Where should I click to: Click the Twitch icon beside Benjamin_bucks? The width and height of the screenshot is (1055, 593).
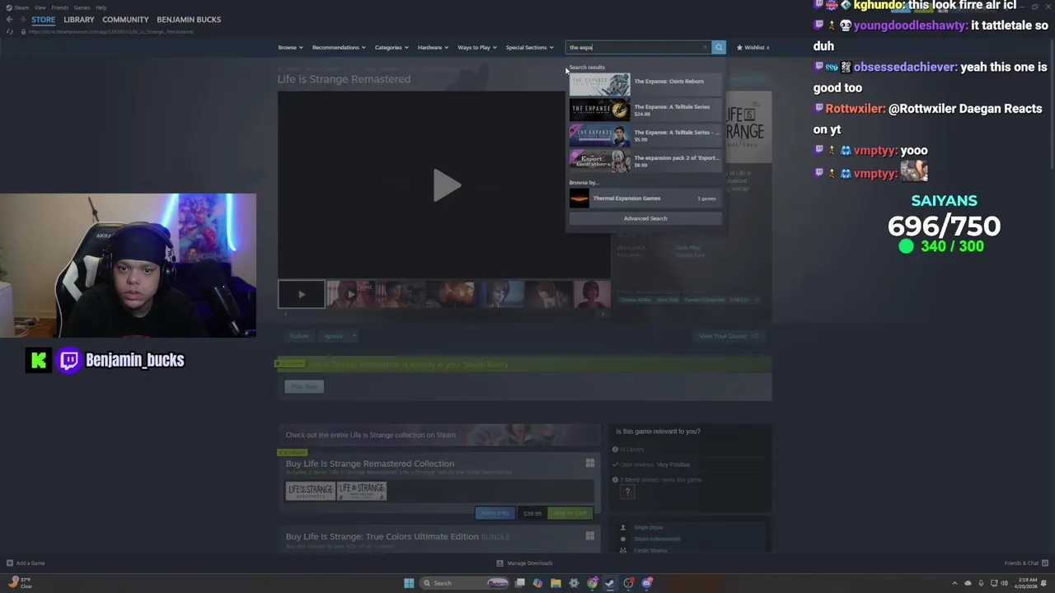(x=69, y=360)
